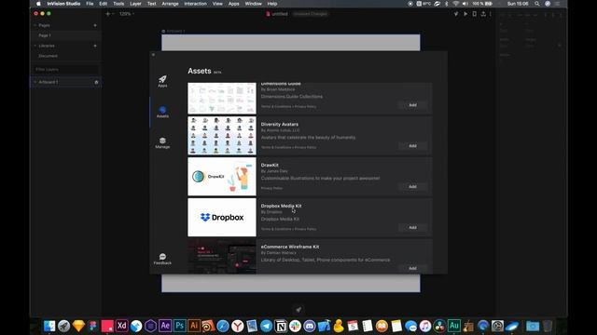
Task: Open the Tools menu
Action: click(118, 4)
